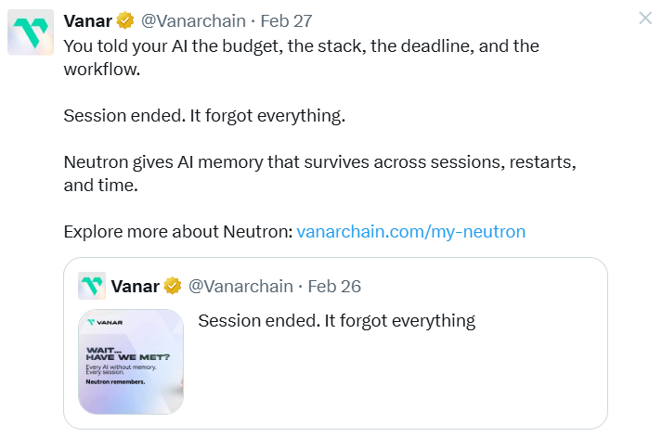Click quoted text 'Session ended. It forgot everything'
Screen dimensions: 662x437
click(336, 321)
